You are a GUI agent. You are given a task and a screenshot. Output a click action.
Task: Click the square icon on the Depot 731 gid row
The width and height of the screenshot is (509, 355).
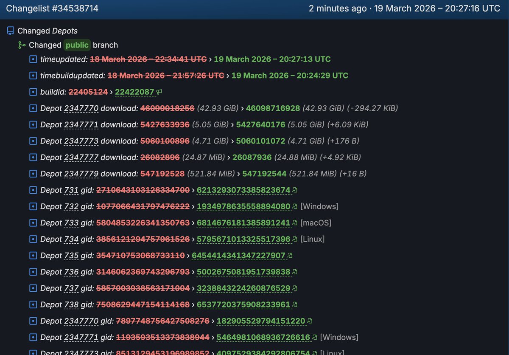pyautogui.click(x=33, y=190)
